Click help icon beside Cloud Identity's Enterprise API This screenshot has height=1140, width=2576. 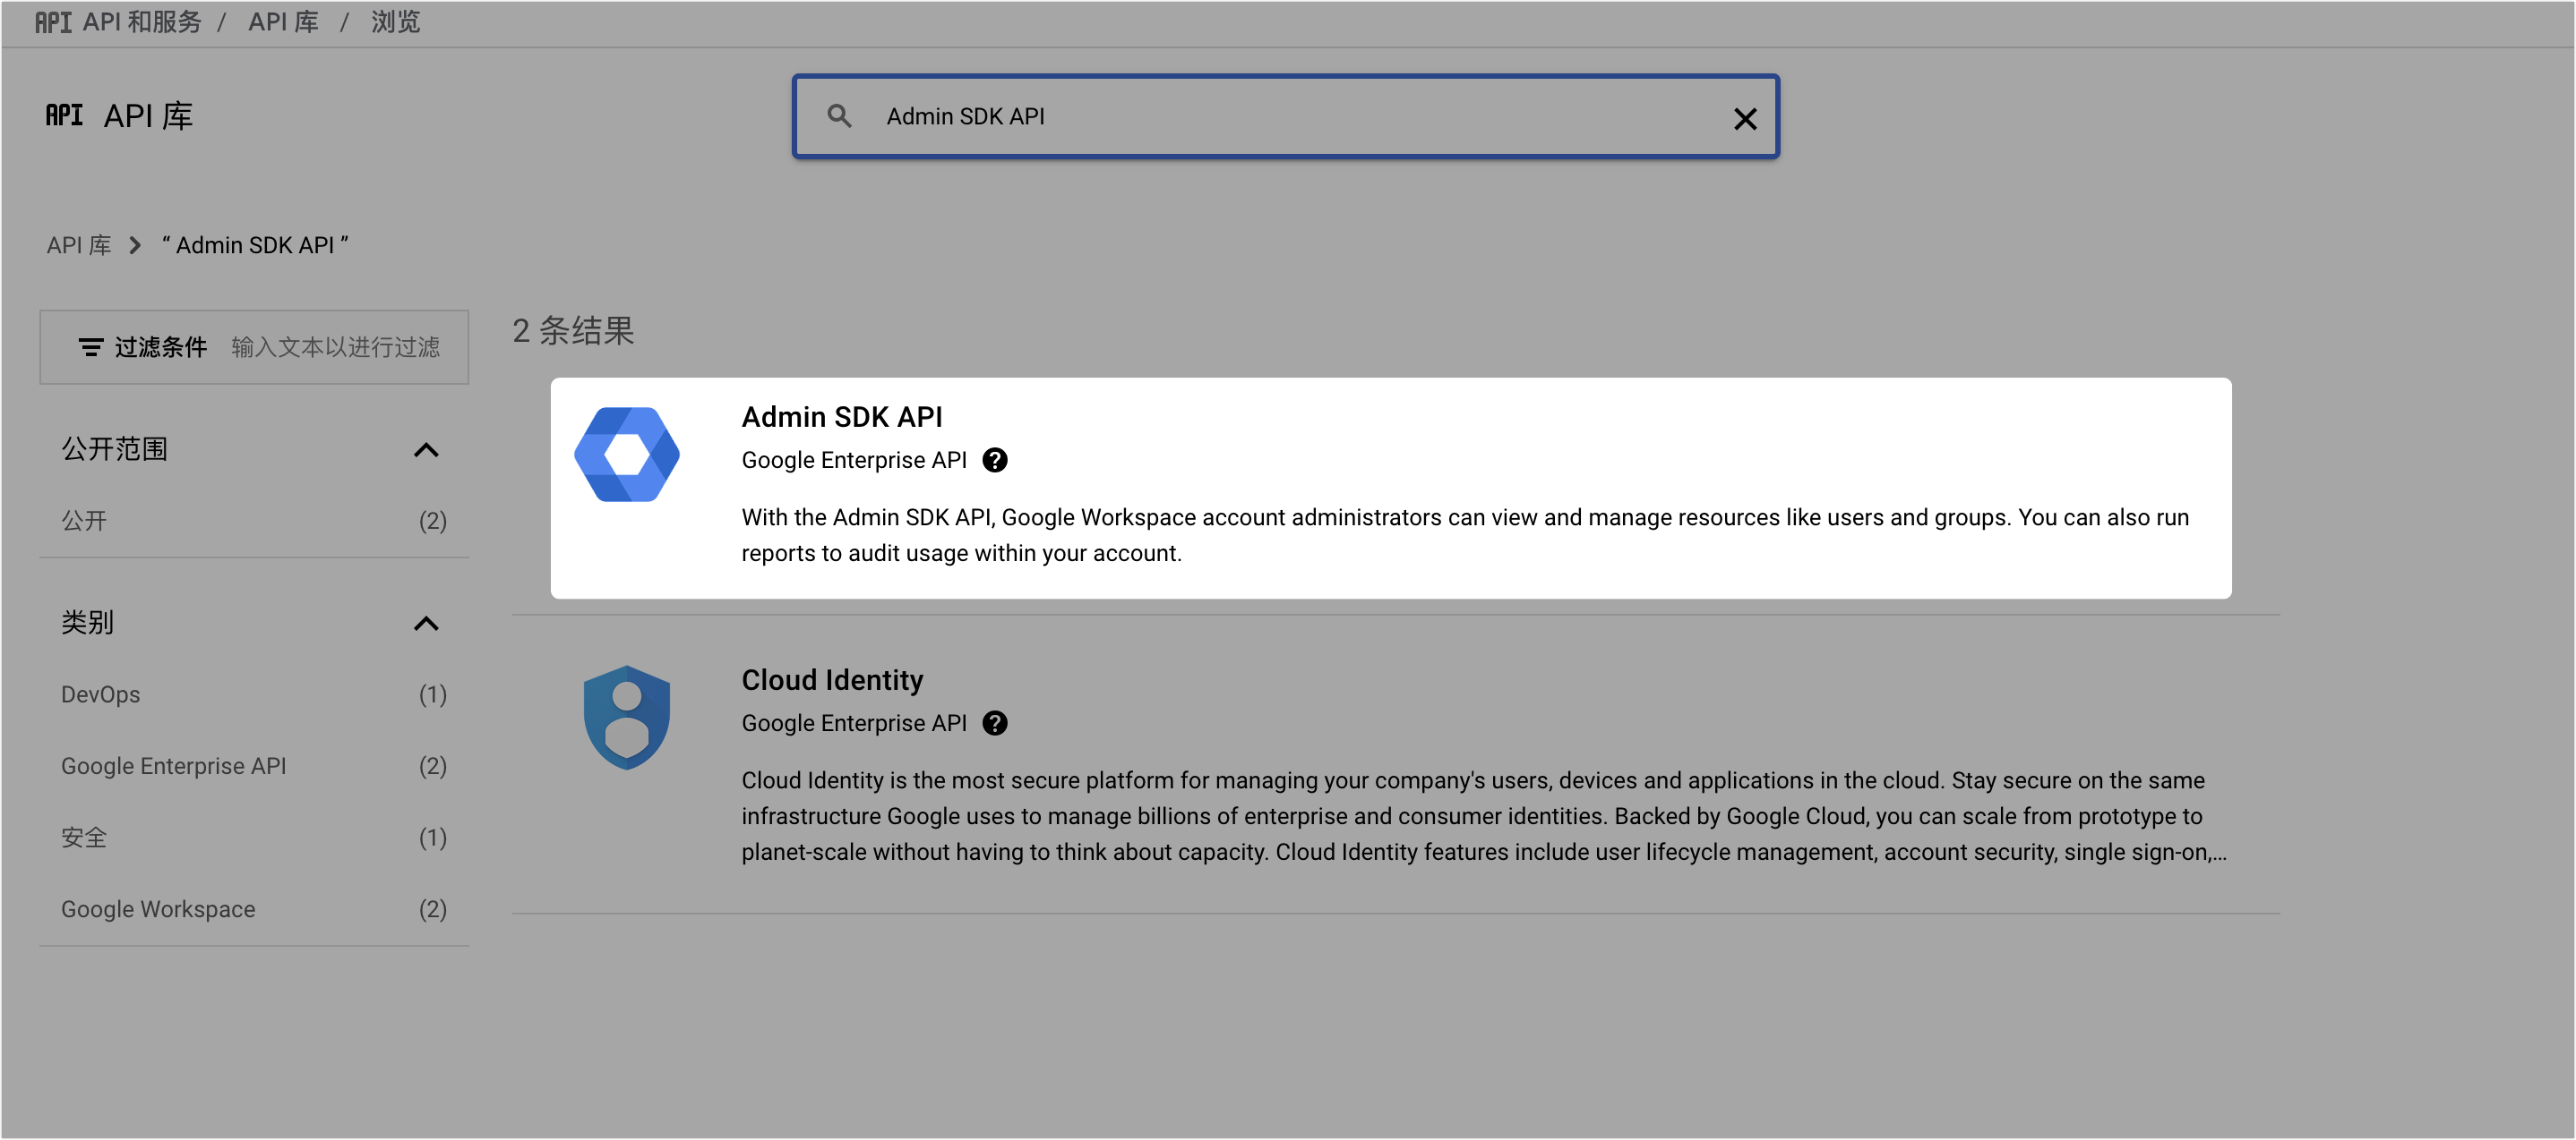(x=995, y=722)
